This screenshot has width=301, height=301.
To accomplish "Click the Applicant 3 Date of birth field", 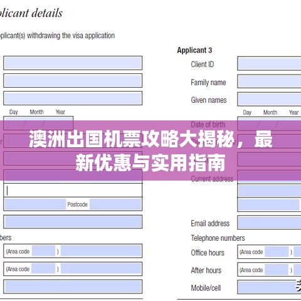I will click(x=269, y=124).
